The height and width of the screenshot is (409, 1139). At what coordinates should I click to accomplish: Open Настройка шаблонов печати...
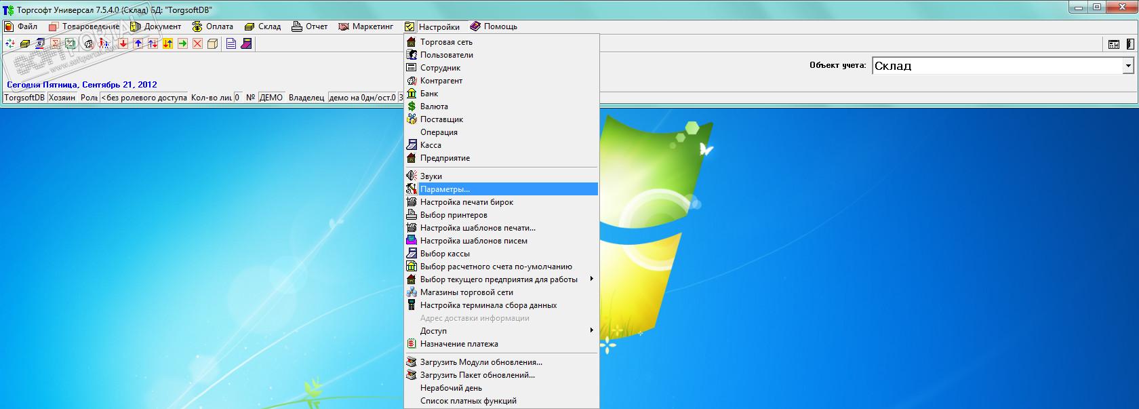coord(501,228)
